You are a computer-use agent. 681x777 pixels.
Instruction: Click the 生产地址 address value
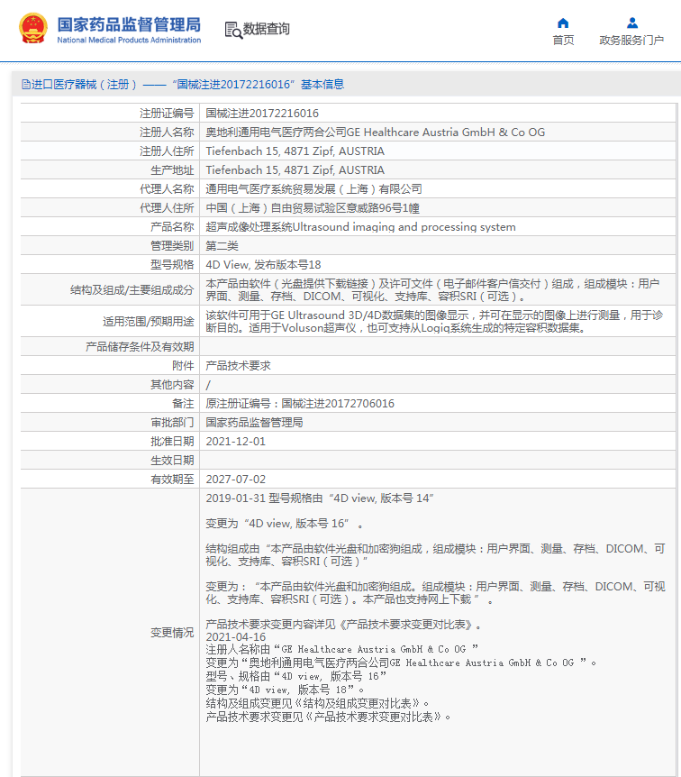click(295, 170)
